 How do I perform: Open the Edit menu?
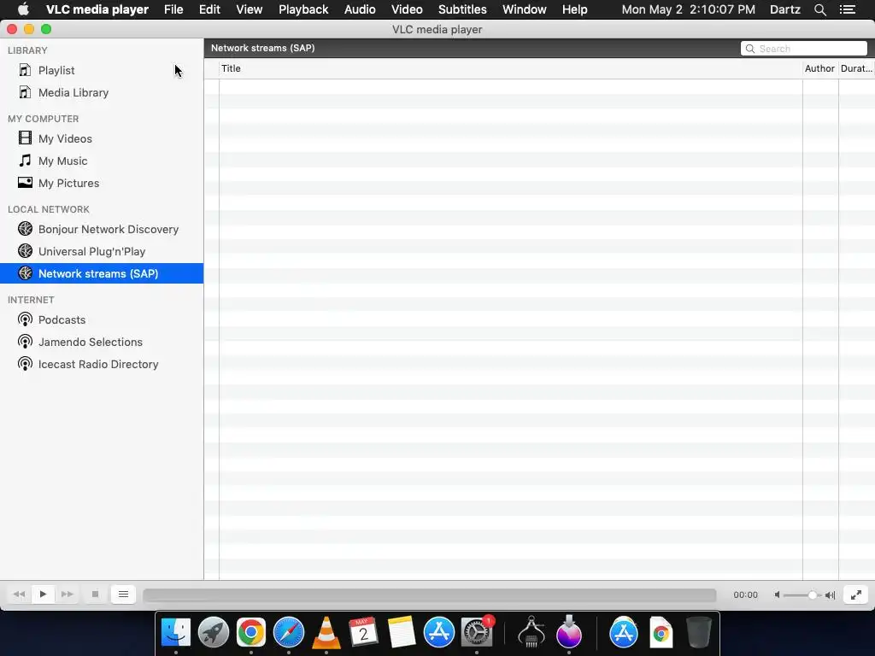[210, 9]
